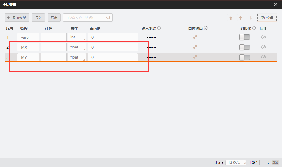
Task: Click the variable name search field
Action: [88, 18]
